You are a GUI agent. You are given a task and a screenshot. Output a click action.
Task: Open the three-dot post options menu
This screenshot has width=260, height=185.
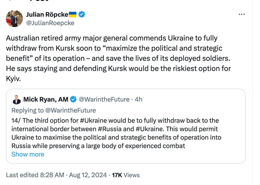(x=242, y=15)
